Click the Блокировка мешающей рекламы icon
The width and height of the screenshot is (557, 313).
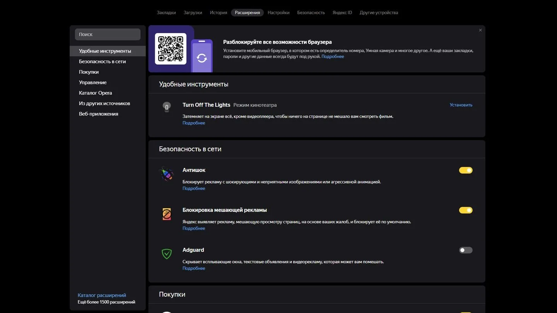[x=167, y=214]
